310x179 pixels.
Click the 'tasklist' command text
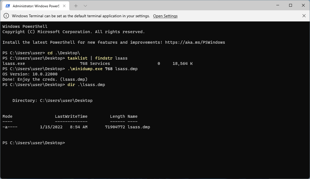[x=77, y=58]
